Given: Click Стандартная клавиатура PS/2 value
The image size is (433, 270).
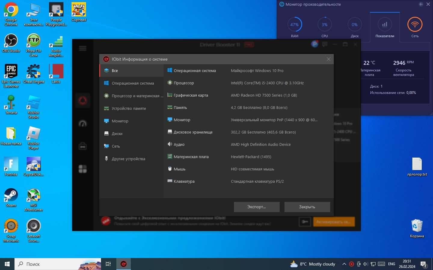Looking at the screenshot, I should (257, 181).
